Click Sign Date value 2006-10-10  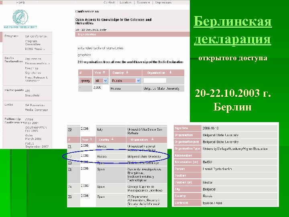(210, 128)
